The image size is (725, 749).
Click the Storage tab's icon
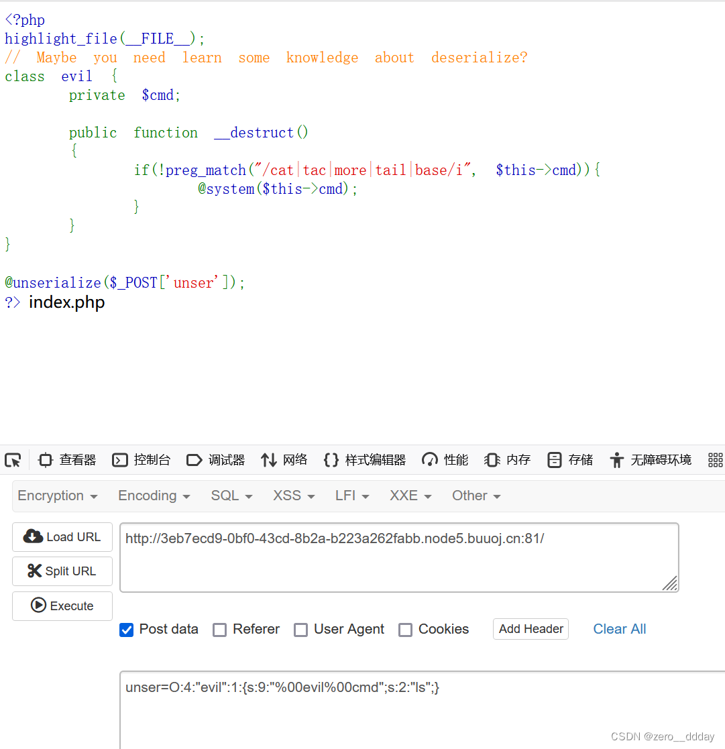(x=555, y=460)
